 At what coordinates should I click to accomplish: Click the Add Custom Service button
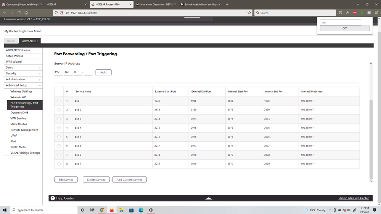(129, 180)
